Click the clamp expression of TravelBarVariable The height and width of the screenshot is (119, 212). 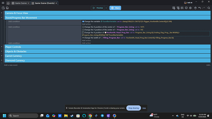pyautogui.click(x=147, y=21)
